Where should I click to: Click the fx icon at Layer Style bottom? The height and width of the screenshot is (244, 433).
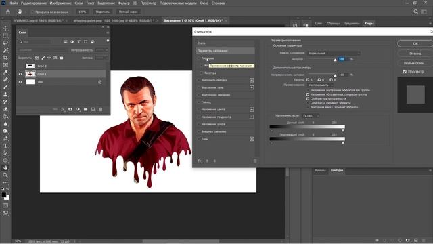[200, 161]
